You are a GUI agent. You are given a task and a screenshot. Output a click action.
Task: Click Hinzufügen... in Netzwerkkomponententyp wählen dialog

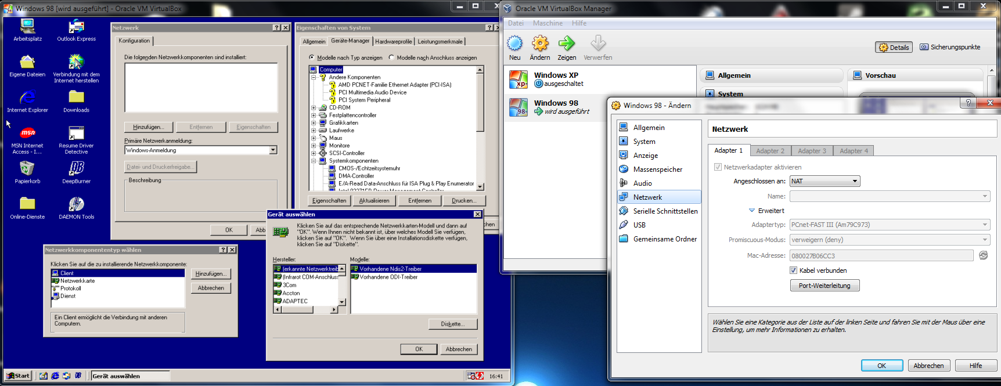coord(211,273)
